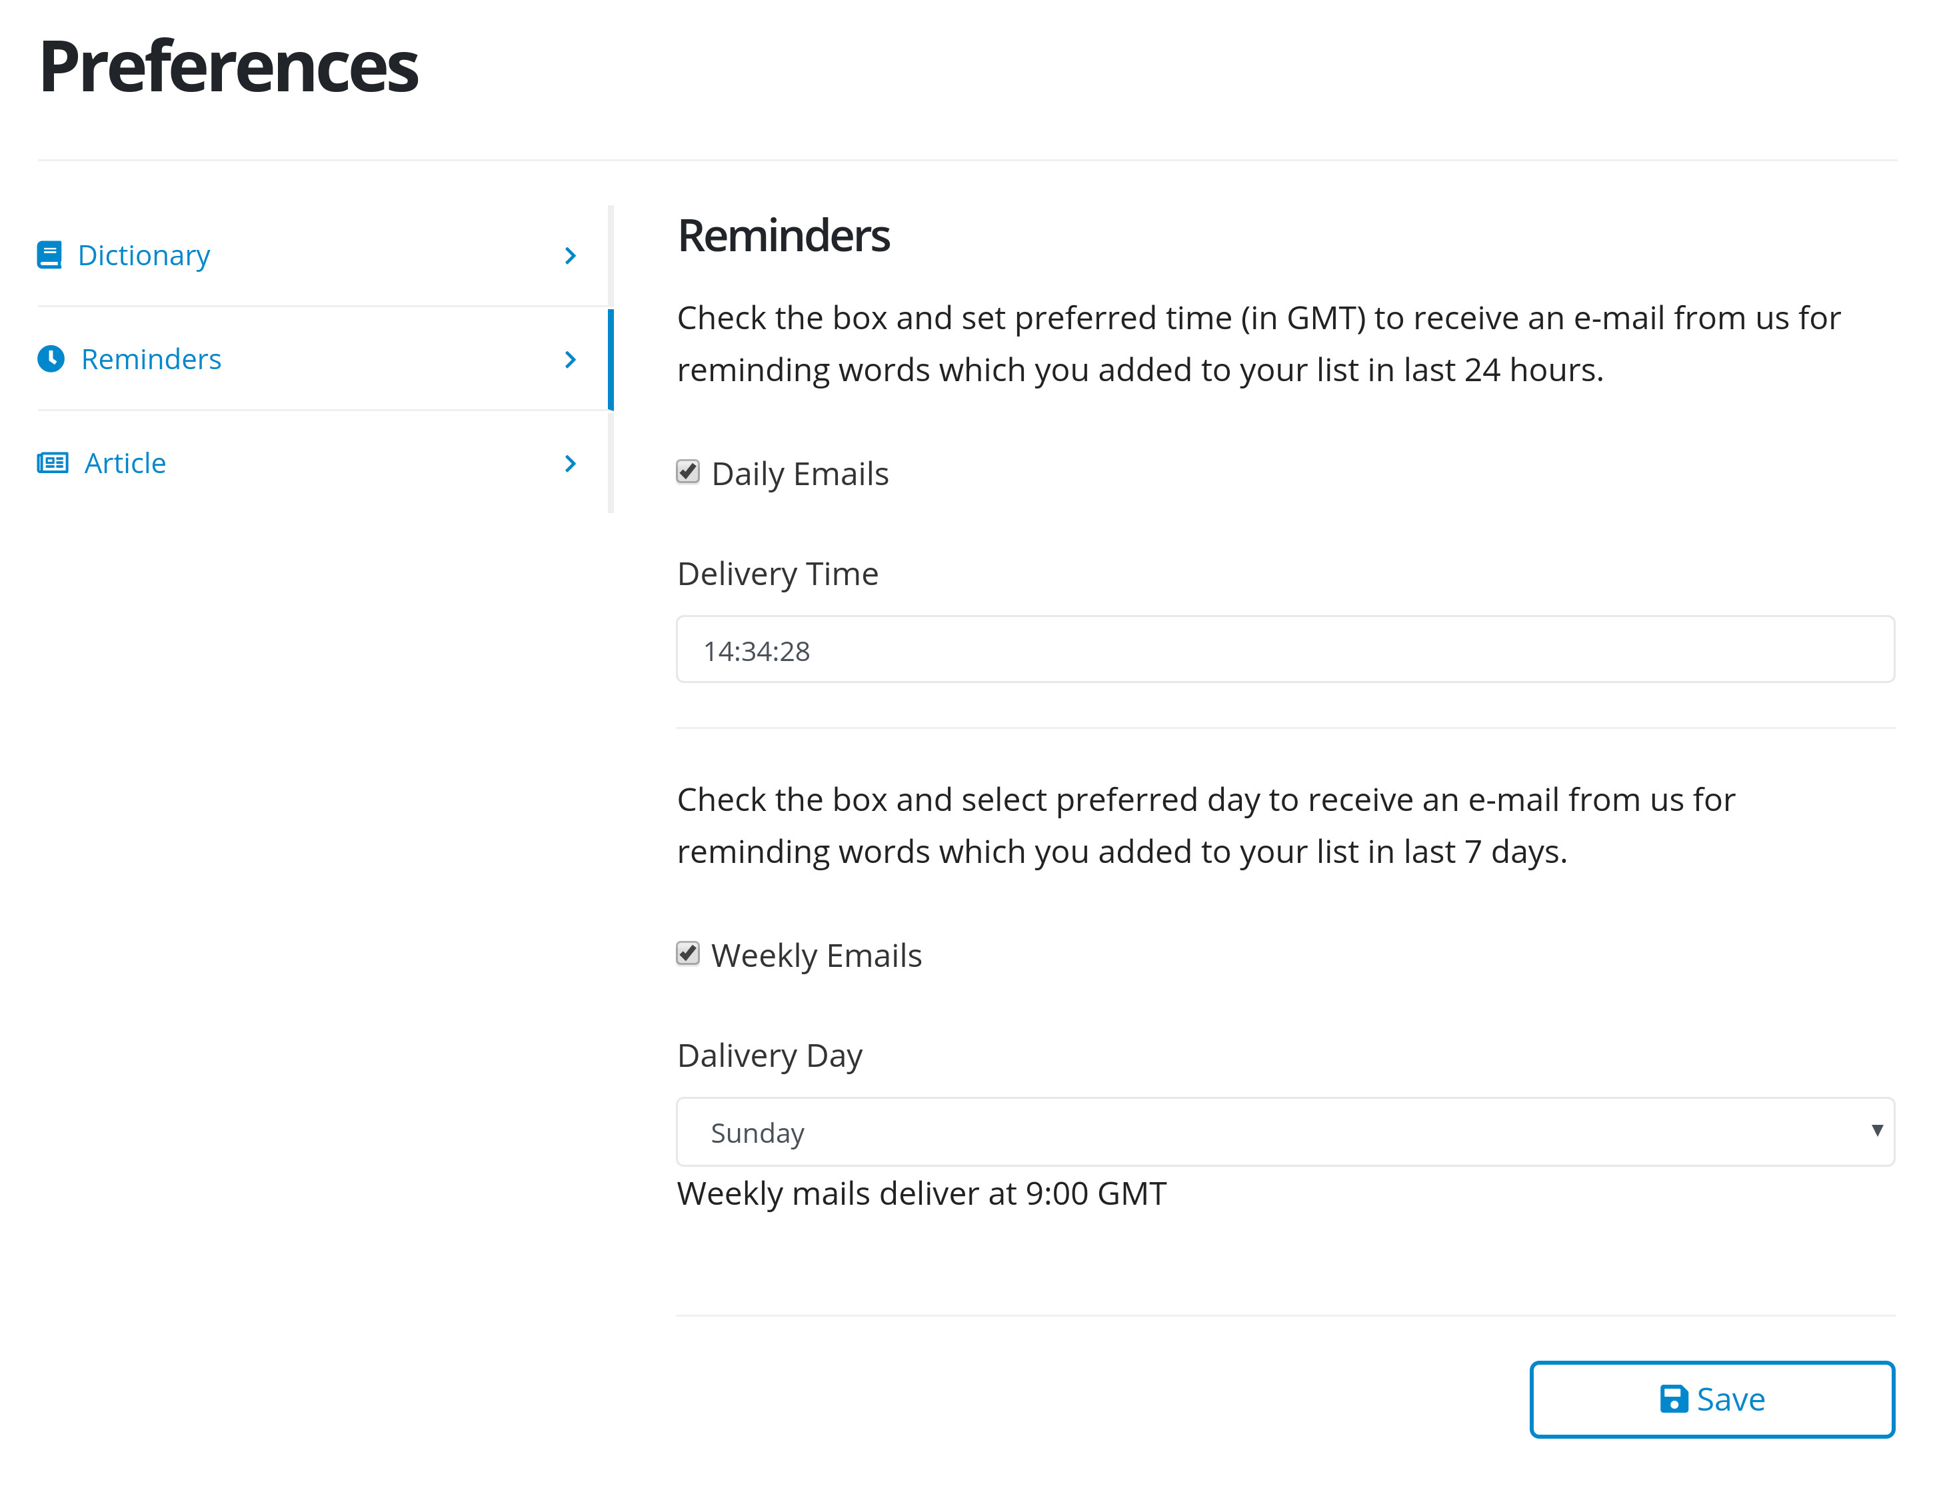Image resolution: width=1933 pixels, height=1486 pixels.
Task: Click the Dictionary book icon
Action: 49,256
